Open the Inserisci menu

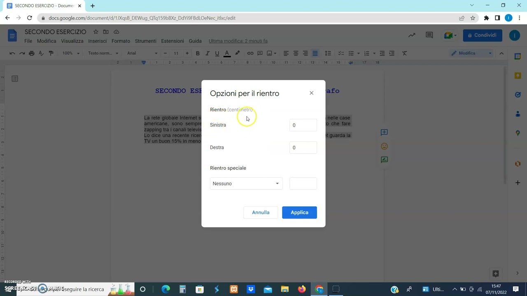97,41
